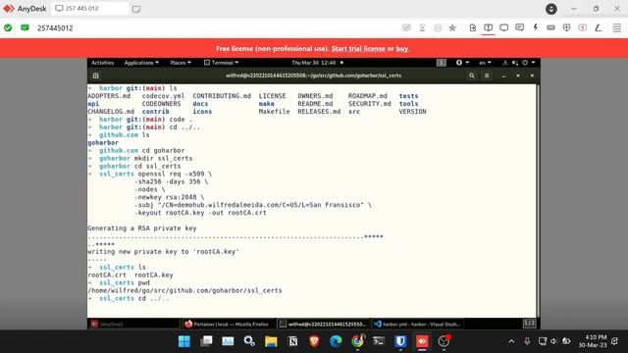Follow the Start trial license link
Image resolution: width=628 pixels, height=353 pixels.
pos(358,48)
